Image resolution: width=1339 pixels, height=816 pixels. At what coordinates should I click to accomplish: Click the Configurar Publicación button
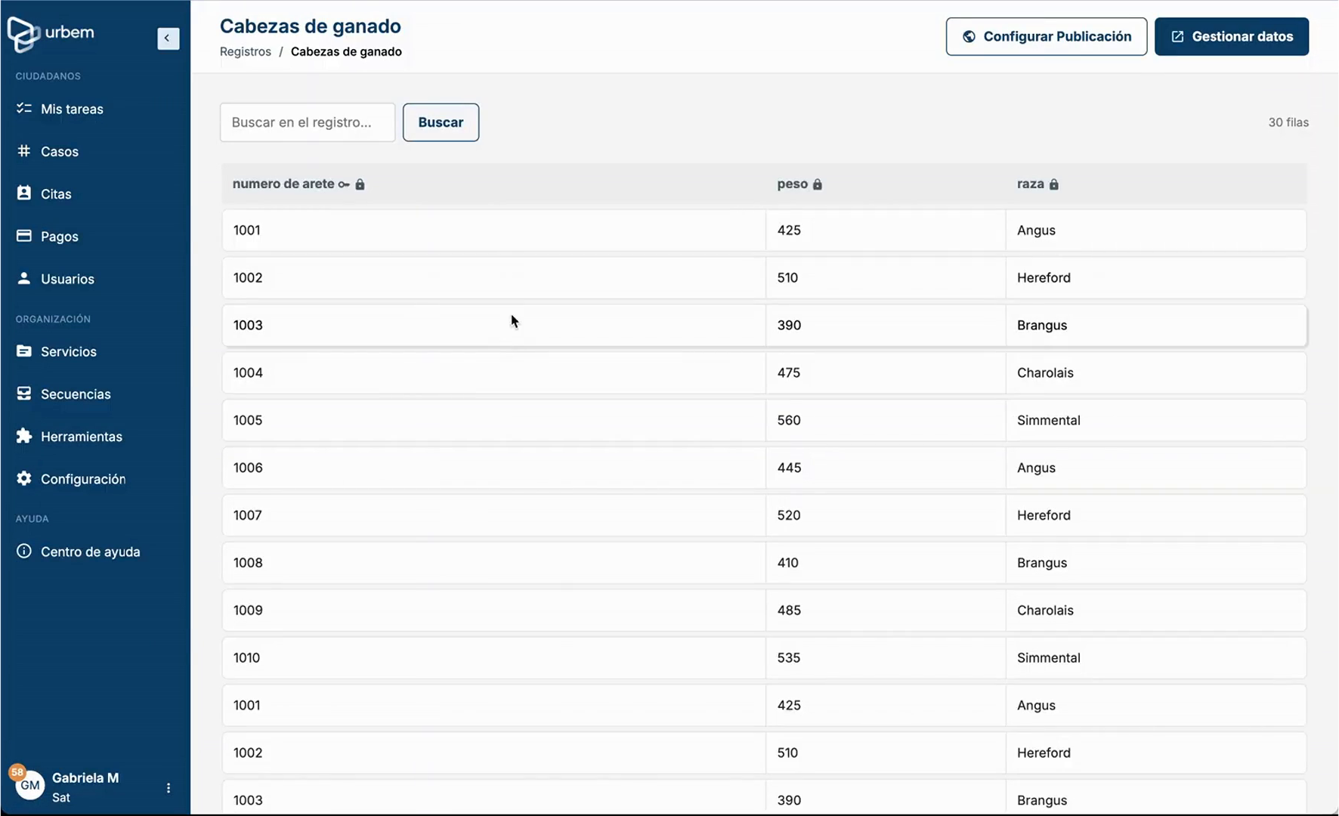[x=1047, y=36]
